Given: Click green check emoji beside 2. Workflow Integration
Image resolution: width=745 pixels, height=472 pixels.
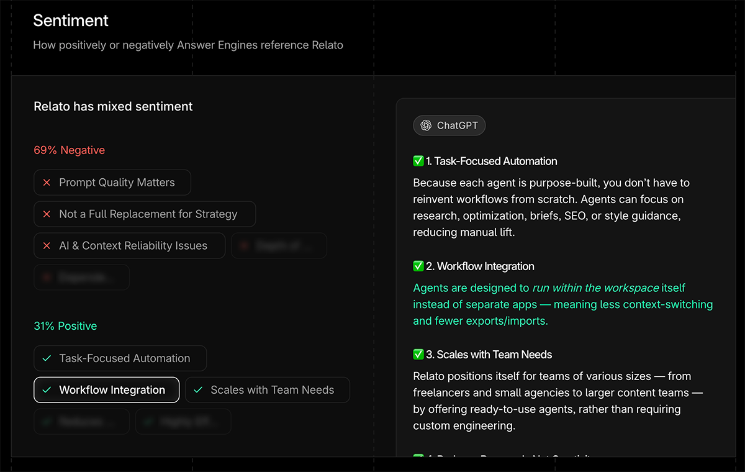Looking at the screenshot, I should click(x=418, y=266).
